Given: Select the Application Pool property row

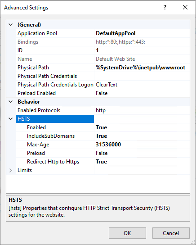Looking at the screenshot, I should [x=102, y=33].
